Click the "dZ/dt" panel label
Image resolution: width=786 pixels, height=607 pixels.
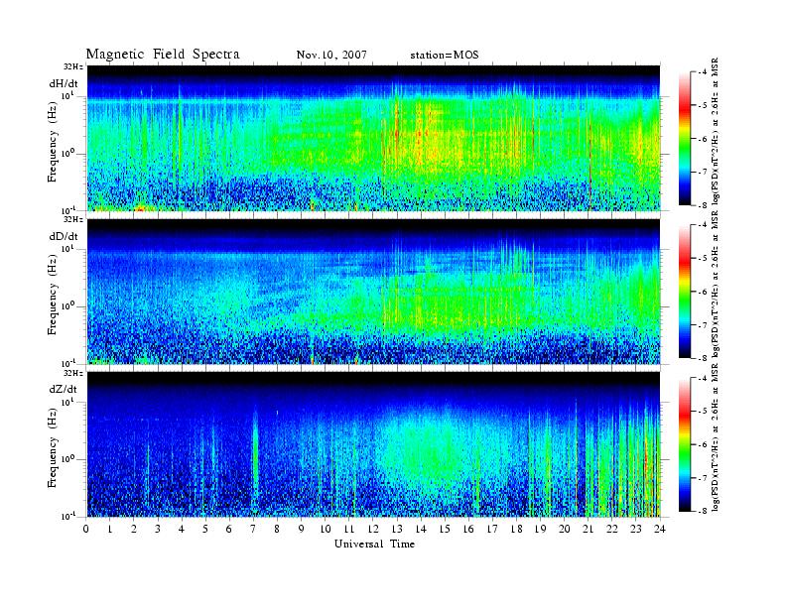(64, 389)
